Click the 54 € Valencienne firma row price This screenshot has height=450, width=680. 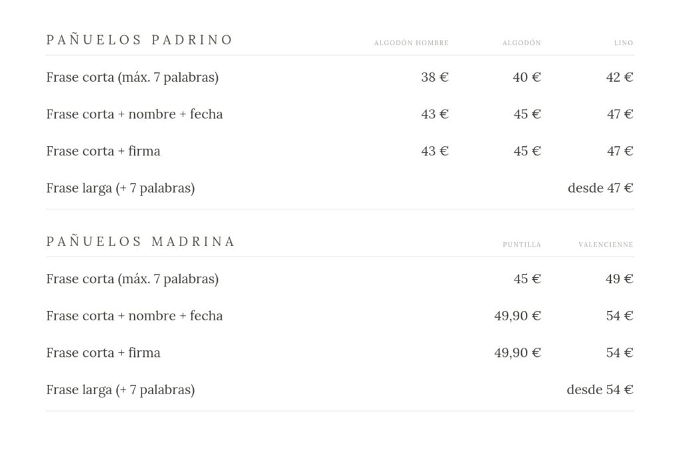[x=620, y=353]
